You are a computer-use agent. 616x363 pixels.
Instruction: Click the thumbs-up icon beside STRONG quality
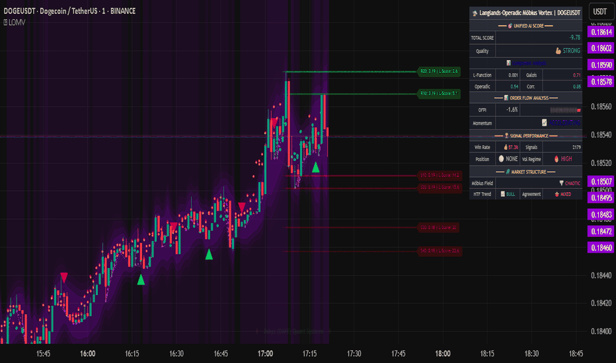[558, 51]
